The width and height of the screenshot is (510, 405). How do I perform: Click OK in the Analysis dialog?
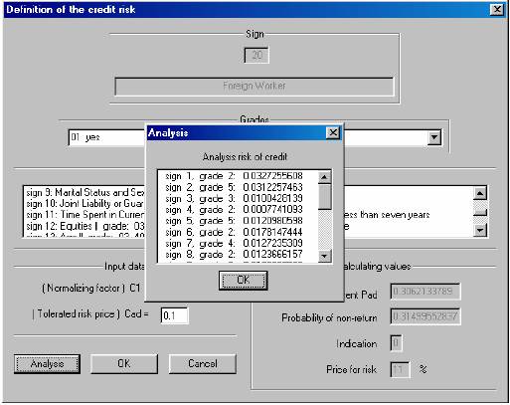(x=243, y=281)
